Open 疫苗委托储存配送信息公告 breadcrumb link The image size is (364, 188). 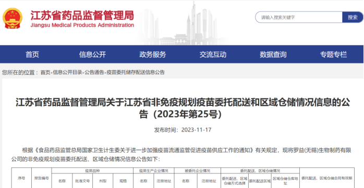tap(136, 72)
